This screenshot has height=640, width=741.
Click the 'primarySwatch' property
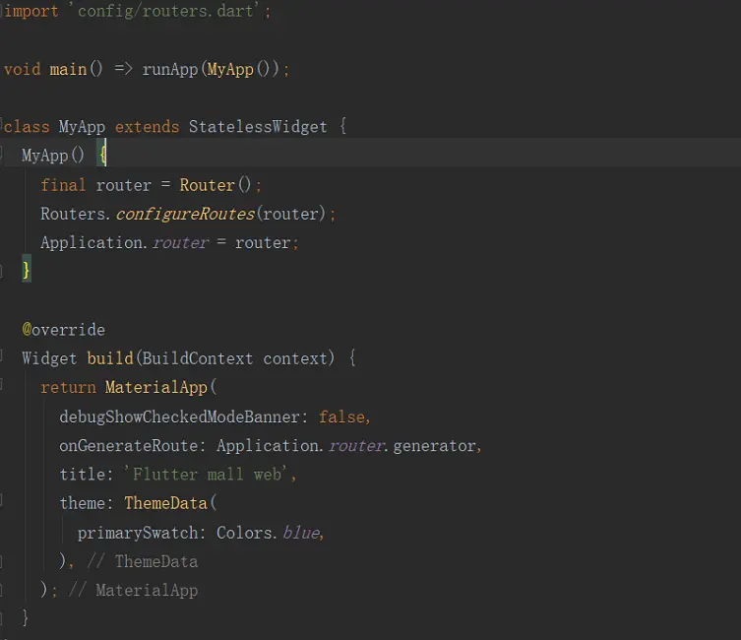(x=138, y=534)
